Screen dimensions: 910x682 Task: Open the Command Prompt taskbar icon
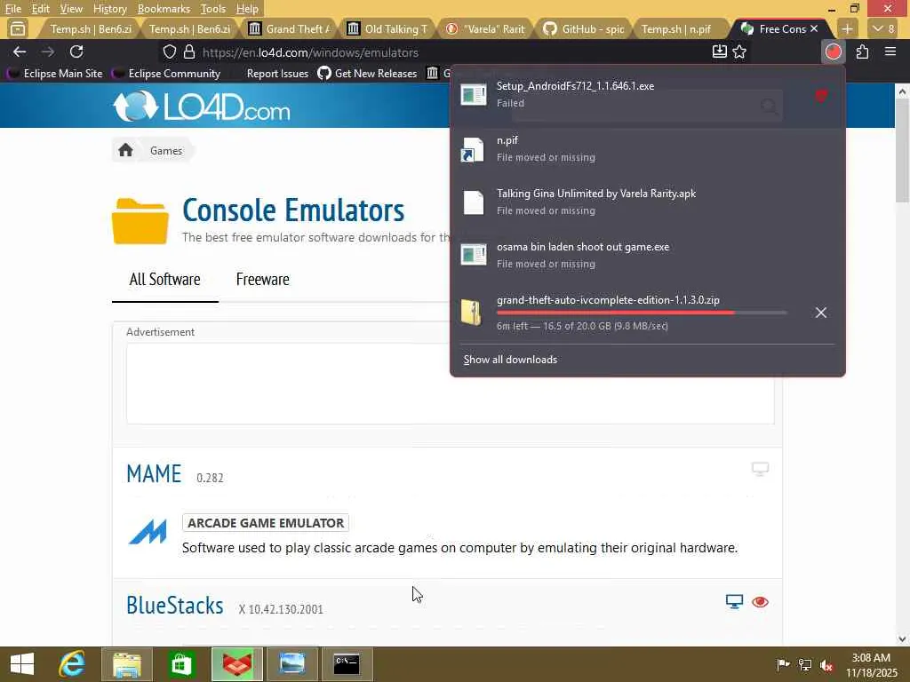pos(347,664)
